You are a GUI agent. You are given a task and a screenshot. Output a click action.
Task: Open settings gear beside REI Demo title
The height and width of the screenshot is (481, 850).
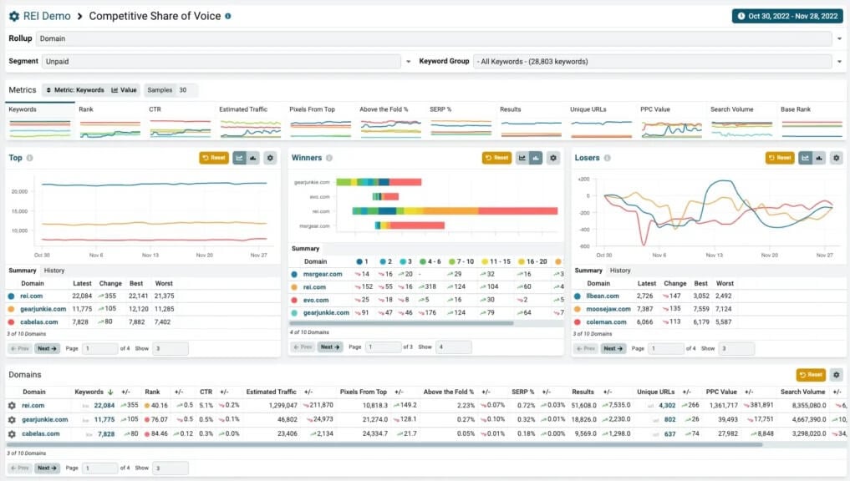pos(14,16)
